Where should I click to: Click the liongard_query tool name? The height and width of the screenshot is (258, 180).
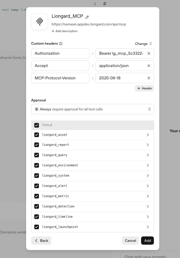click(x=55, y=155)
